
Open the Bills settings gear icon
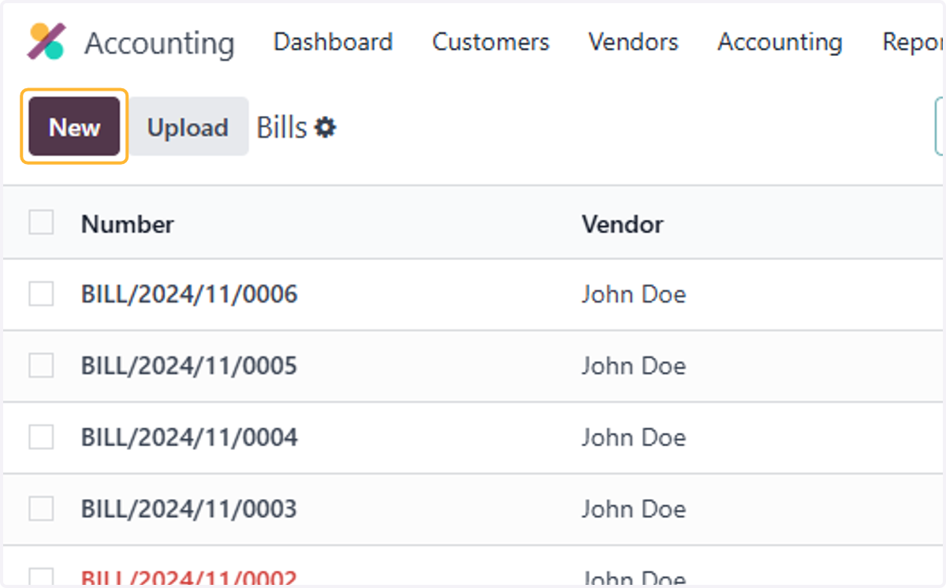coord(325,127)
